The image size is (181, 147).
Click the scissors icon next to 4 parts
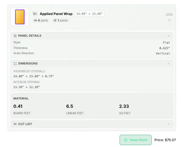[35, 21]
